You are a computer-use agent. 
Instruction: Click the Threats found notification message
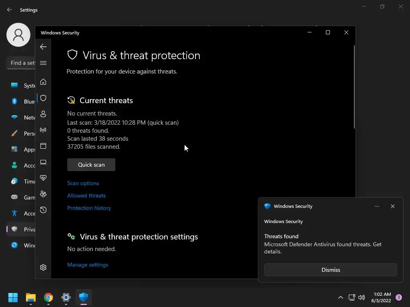point(323,244)
